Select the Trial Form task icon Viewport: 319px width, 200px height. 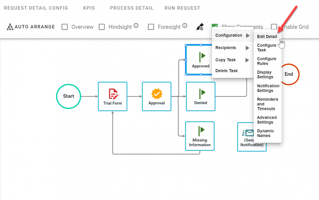[x=113, y=94]
